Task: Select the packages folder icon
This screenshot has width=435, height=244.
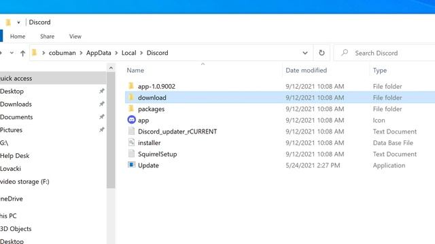Action: 131,108
